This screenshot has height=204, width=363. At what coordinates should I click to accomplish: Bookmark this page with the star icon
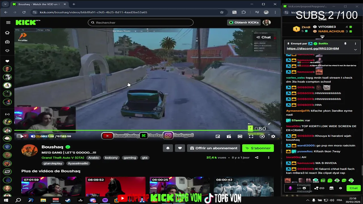coord(222,12)
